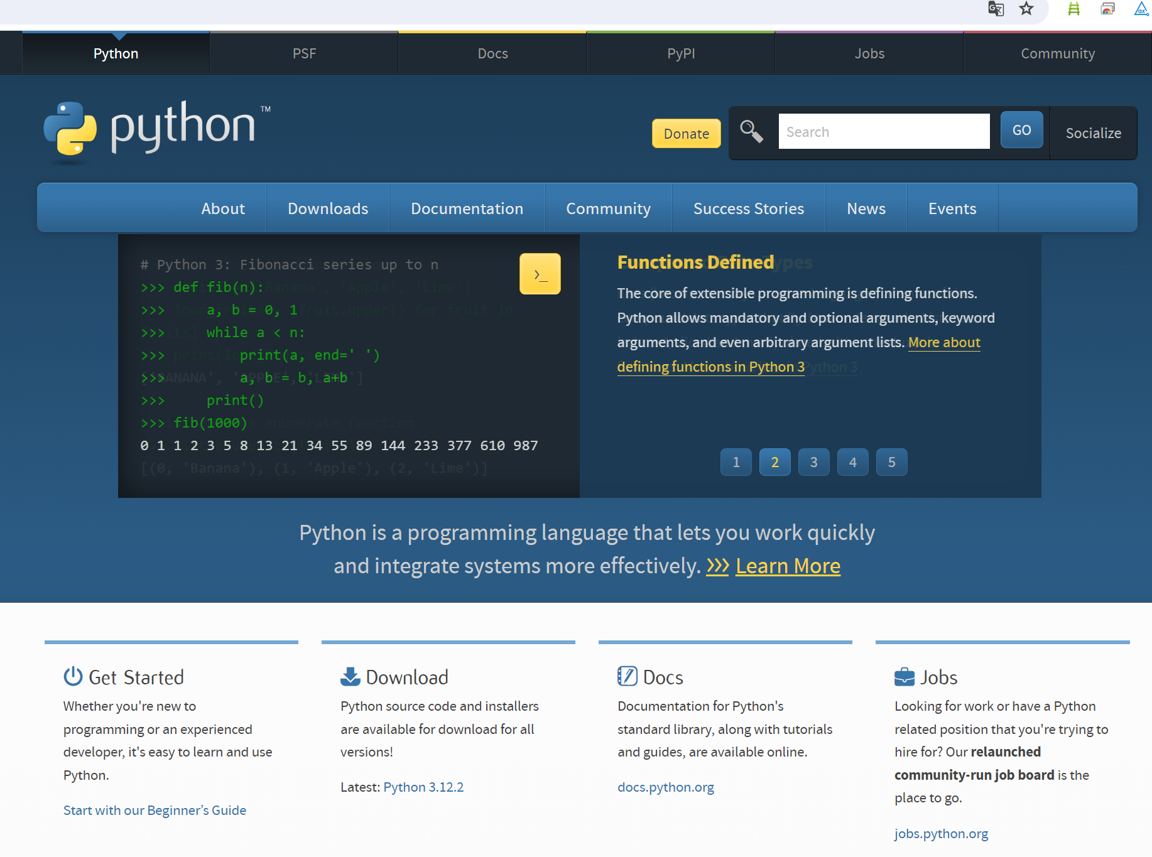Click the Docs section heading
The image size is (1152, 857).
coord(663,677)
